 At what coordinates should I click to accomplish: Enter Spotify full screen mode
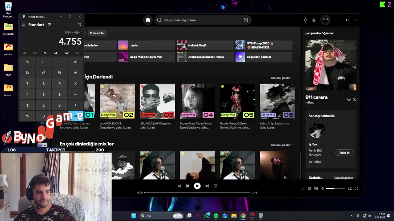356,188
